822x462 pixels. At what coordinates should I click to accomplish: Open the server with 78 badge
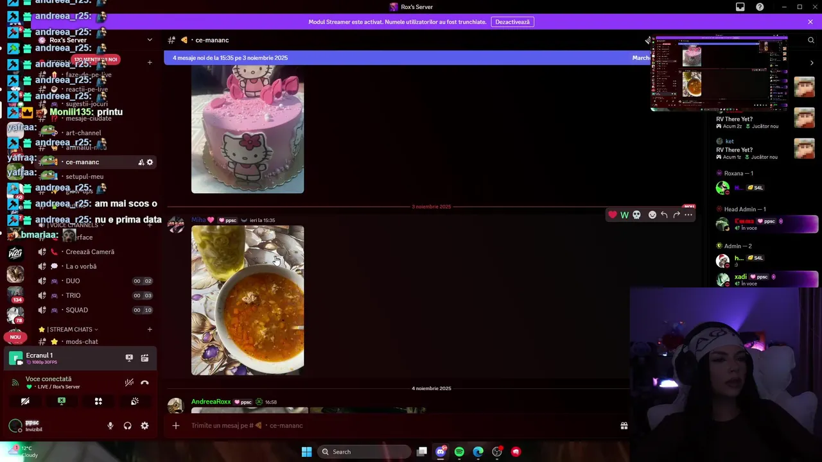(x=15, y=316)
